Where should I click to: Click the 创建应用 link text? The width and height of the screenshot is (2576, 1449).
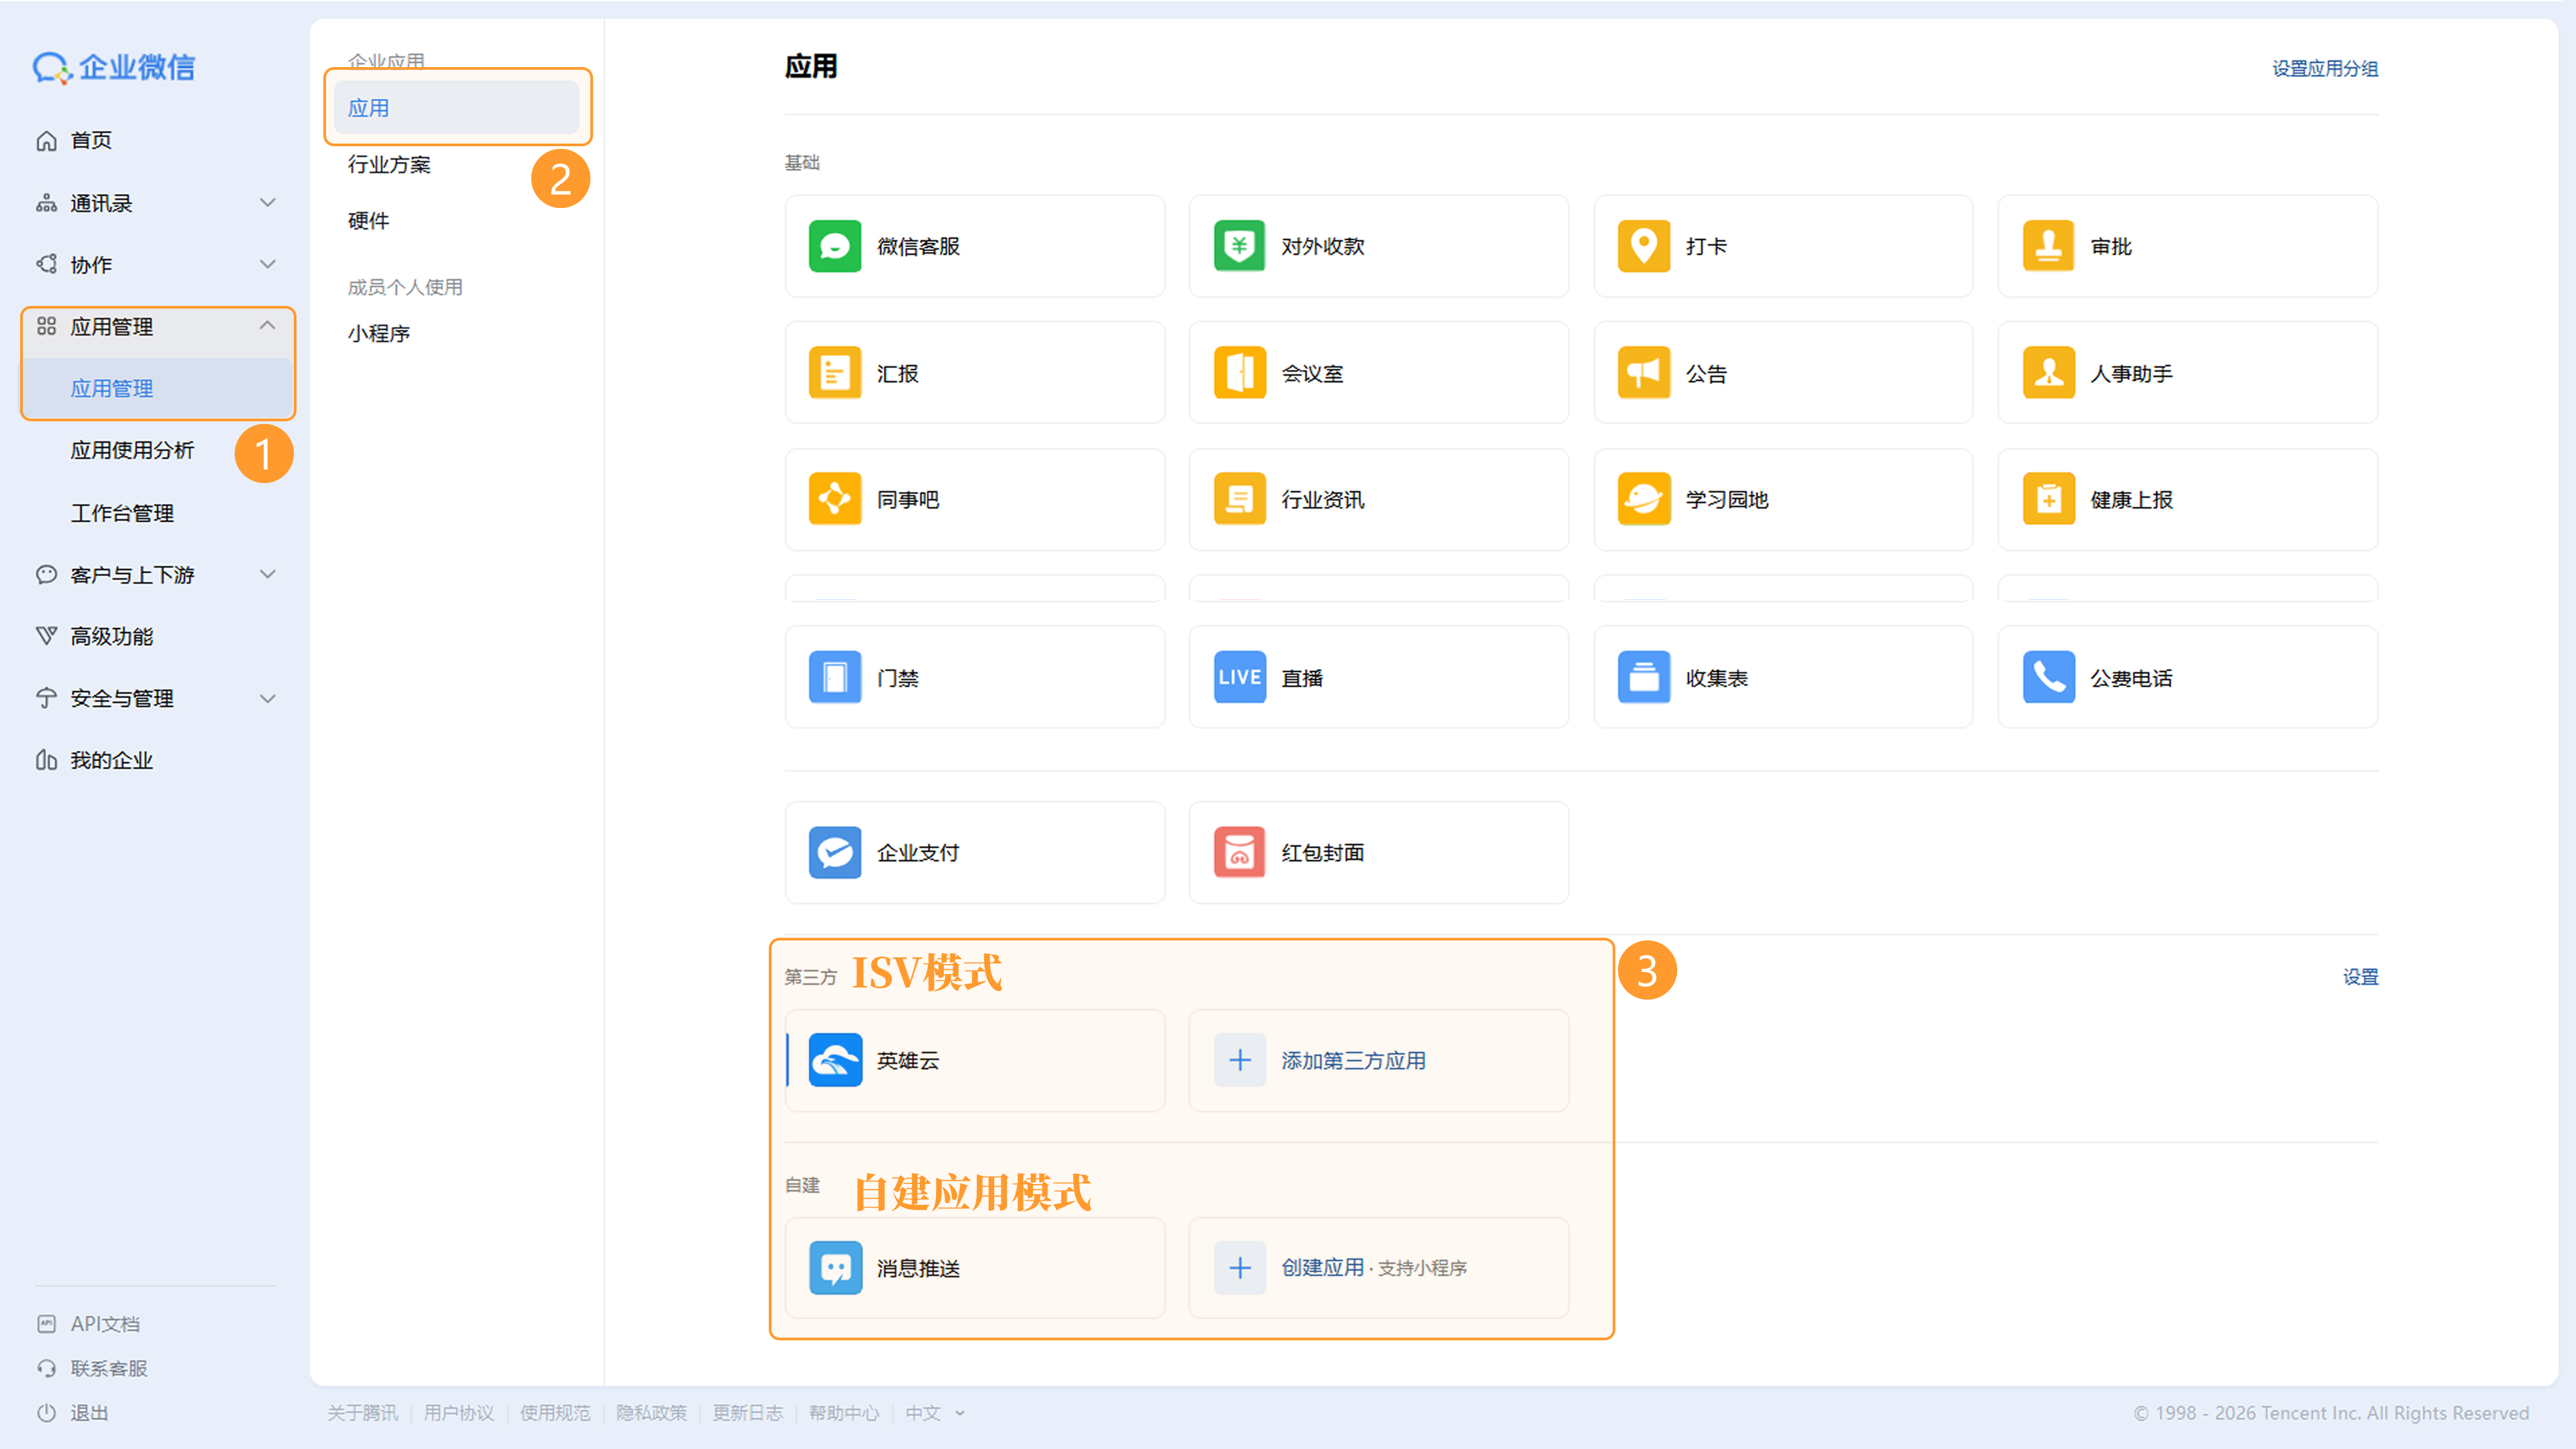[1322, 1268]
